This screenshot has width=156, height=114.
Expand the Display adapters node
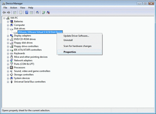click(x=8, y=36)
